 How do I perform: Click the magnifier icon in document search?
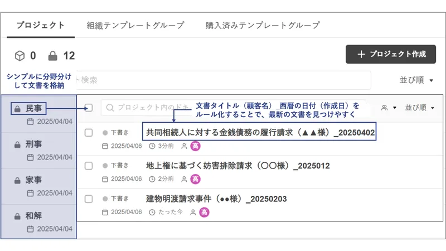110,108
